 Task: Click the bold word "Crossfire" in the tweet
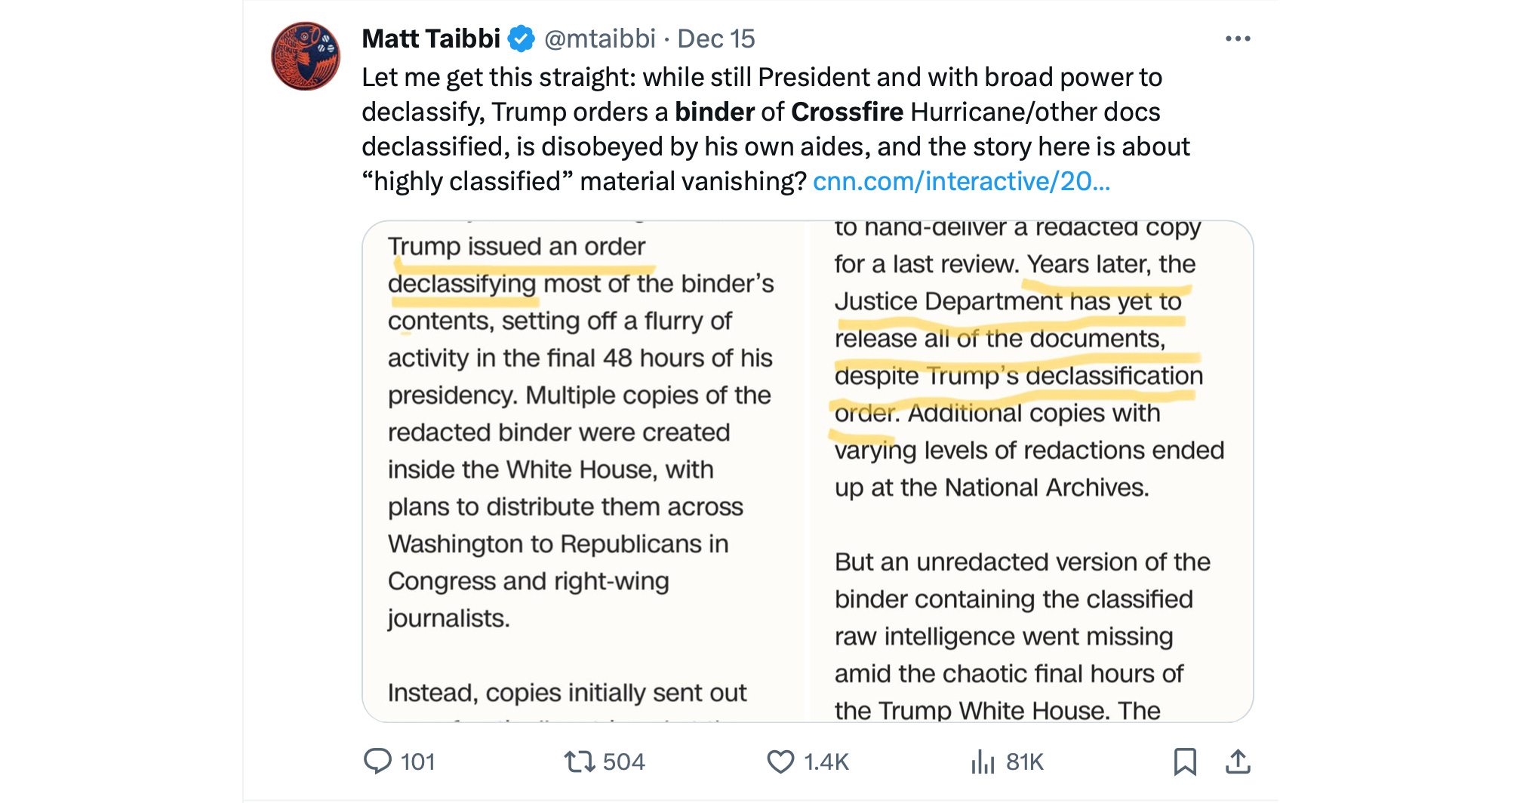pyautogui.click(x=847, y=112)
